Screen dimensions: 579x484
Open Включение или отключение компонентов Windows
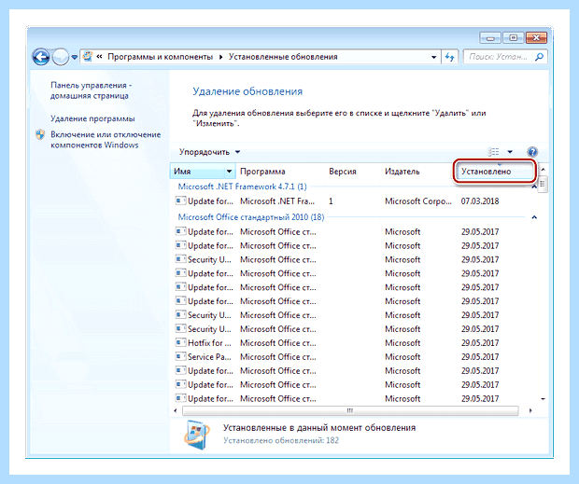[x=106, y=140]
